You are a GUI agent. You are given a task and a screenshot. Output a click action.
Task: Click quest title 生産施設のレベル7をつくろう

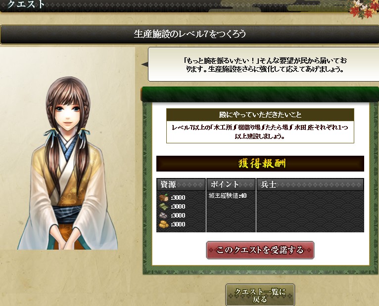click(x=189, y=34)
